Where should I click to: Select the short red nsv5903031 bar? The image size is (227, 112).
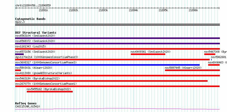18,70
